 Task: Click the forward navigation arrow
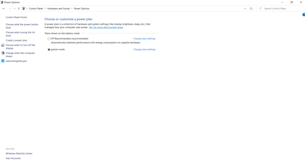[10, 9]
